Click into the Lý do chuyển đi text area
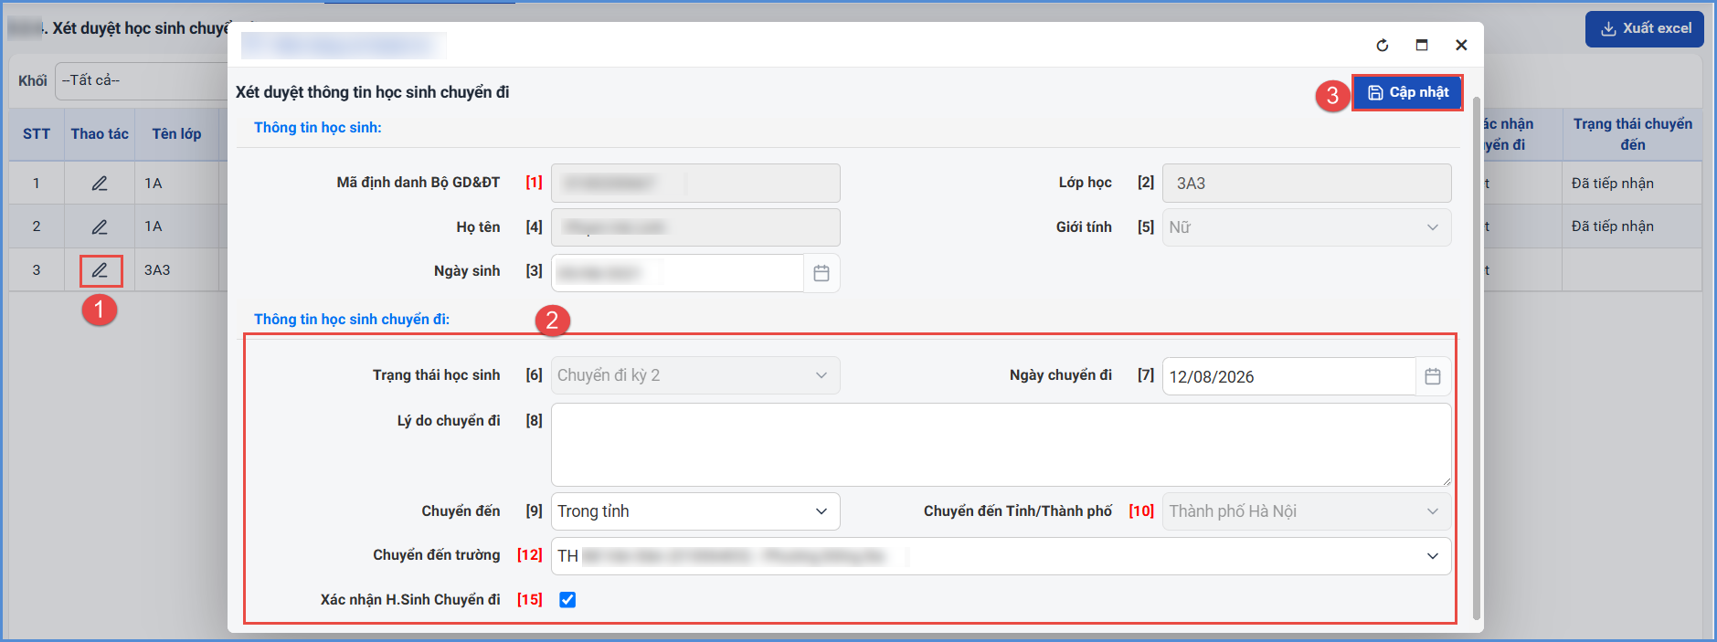Screen dimensions: 1717x642 pos(1001,445)
